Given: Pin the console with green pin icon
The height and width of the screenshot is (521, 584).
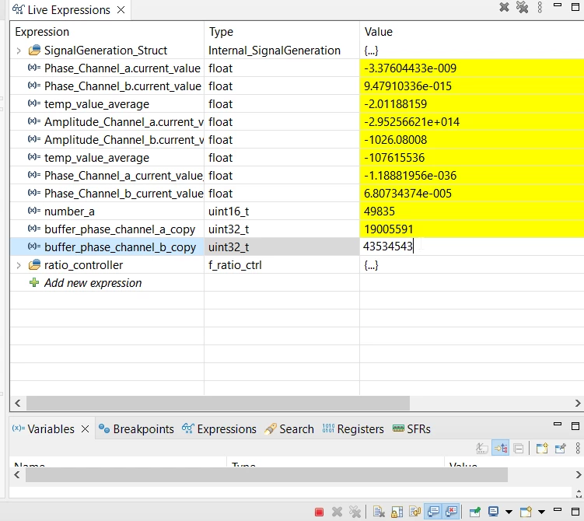Looking at the screenshot, I should click(x=475, y=512).
